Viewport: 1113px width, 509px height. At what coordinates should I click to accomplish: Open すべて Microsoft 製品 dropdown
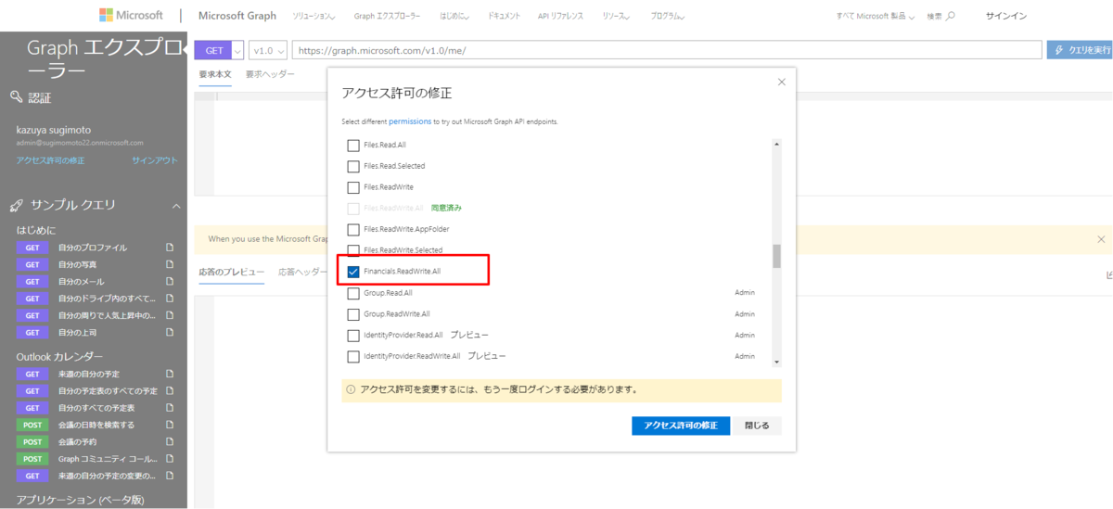[x=876, y=17]
